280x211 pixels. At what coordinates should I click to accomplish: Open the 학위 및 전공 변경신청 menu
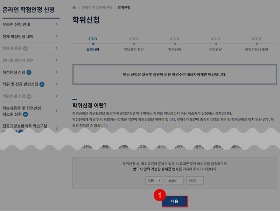click(20, 84)
